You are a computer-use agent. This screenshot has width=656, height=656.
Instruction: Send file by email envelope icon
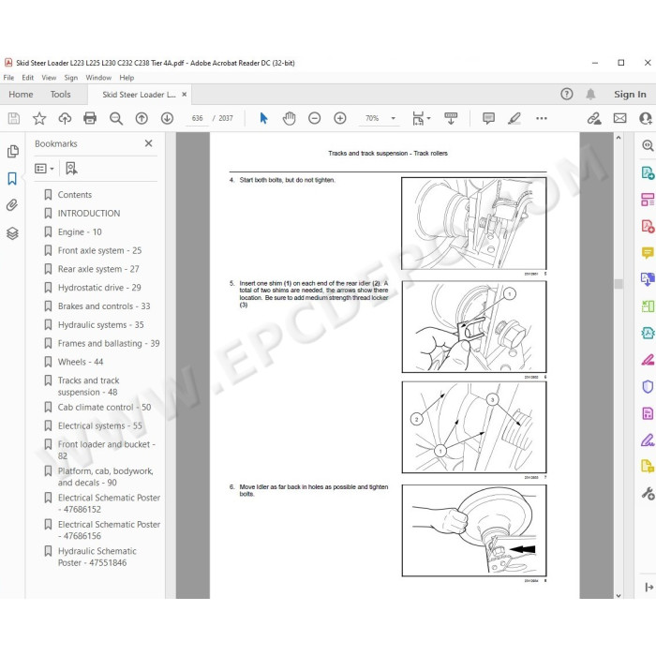619,118
